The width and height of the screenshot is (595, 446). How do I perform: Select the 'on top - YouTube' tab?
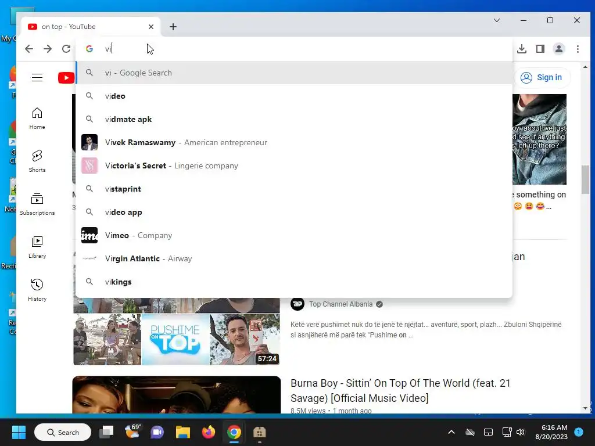point(91,27)
